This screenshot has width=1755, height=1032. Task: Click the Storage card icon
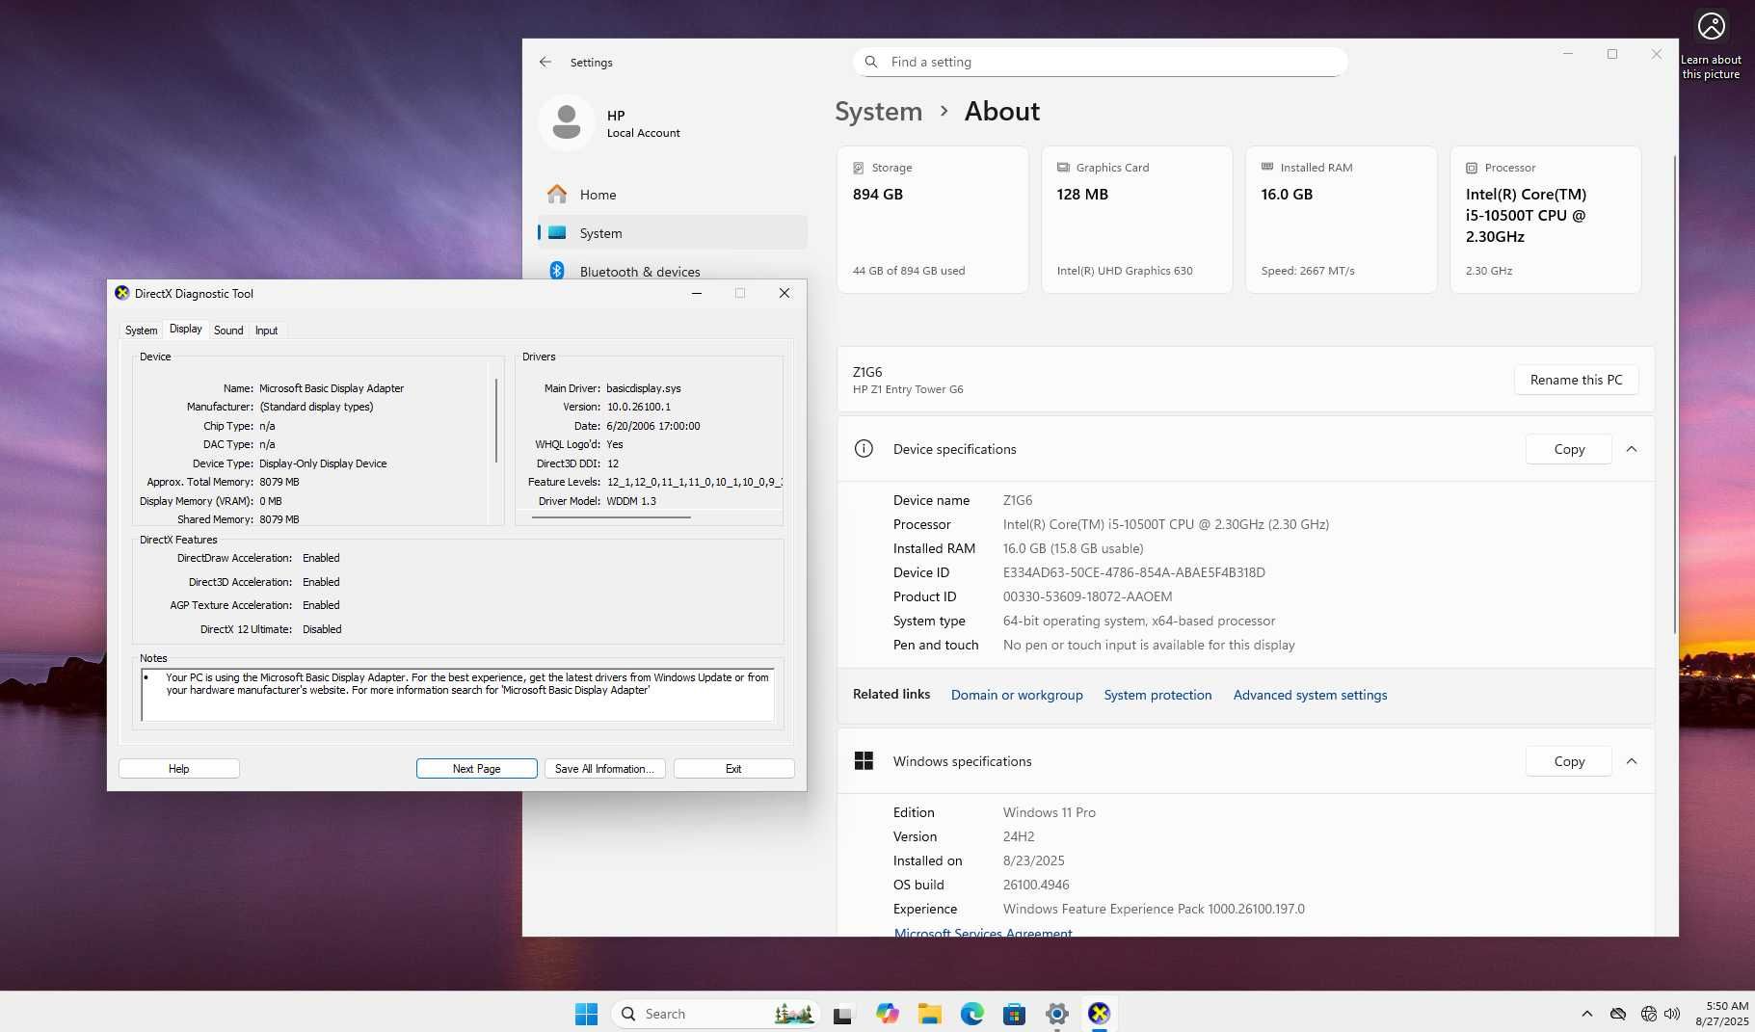click(x=859, y=168)
